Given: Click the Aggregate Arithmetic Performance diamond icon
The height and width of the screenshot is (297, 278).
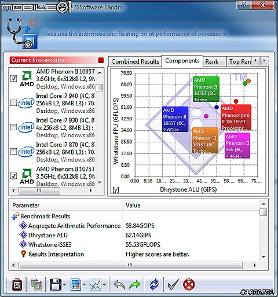Looking at the screenshot, I should coord(23,226).
